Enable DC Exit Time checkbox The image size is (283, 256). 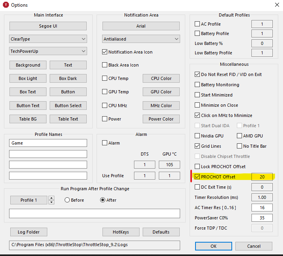pyautogui.click(x=197, y=187)
